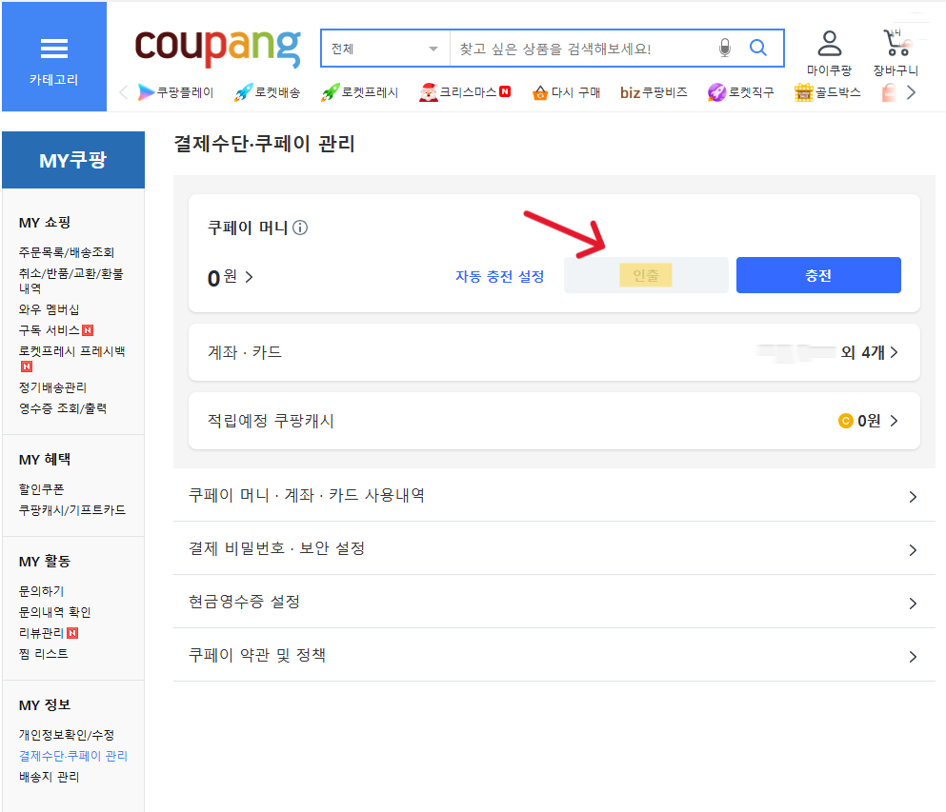The height and width of the screenshot is (812, 946).
Task: Click the 충전 charge button
Action: (817, 274)
